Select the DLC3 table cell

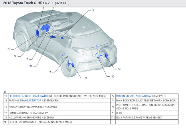pyautogui.click(x=147, y=113)
